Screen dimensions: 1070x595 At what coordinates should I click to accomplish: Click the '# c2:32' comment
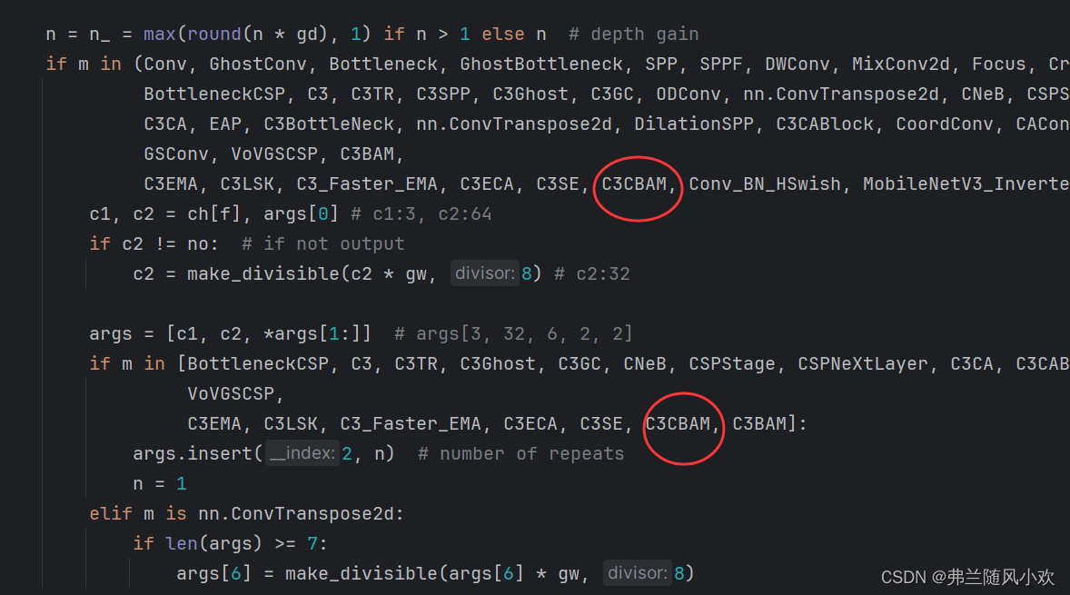(x=592, y=274)
